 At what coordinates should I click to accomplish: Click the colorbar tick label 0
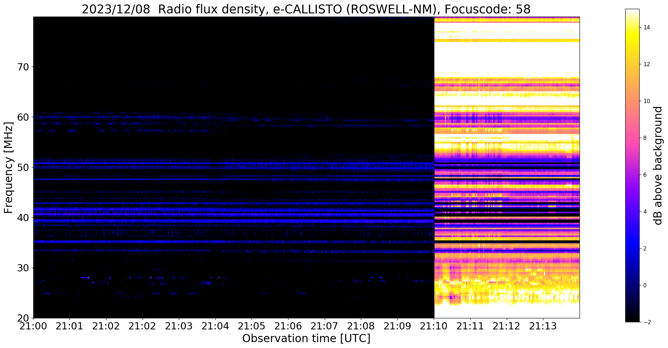(x=645, y=285)
